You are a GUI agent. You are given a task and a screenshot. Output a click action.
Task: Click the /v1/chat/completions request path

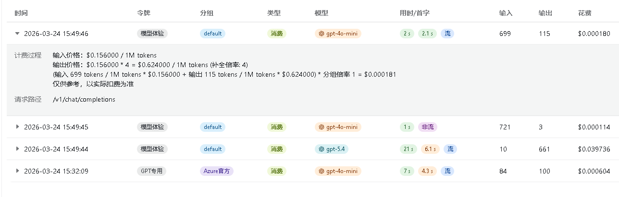tap(84, 100)
